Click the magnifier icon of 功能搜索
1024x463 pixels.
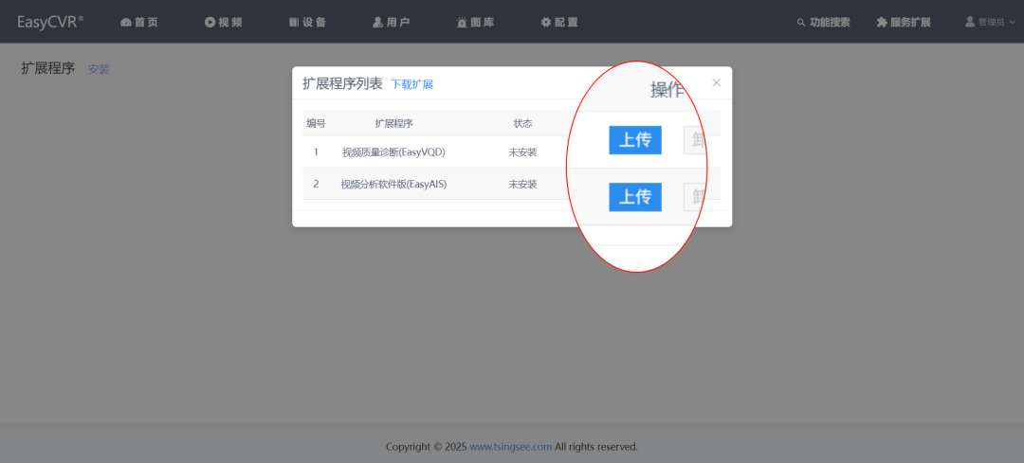pos(801,23)
